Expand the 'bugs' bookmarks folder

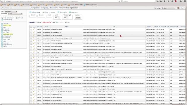coord(10,5)
